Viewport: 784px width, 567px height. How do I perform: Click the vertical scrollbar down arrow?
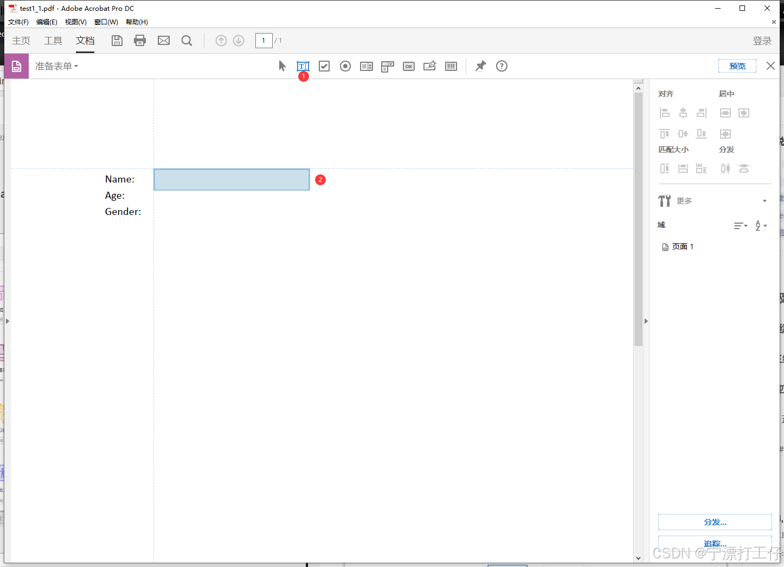638,558
